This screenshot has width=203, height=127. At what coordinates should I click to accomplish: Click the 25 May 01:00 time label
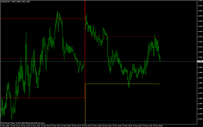click(97, 126)
